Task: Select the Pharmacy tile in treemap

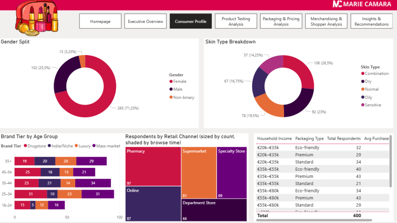Action: pyautogui.click(x=153, y=167)
